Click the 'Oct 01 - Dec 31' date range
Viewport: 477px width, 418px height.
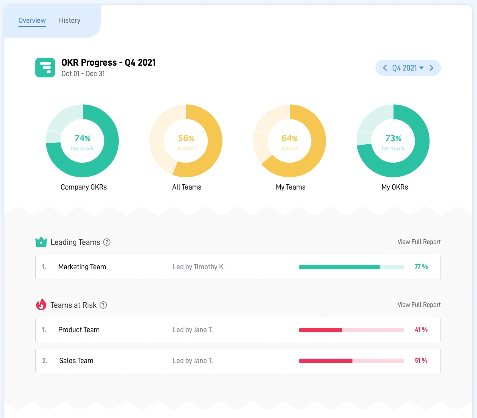[x=83, y=74]
